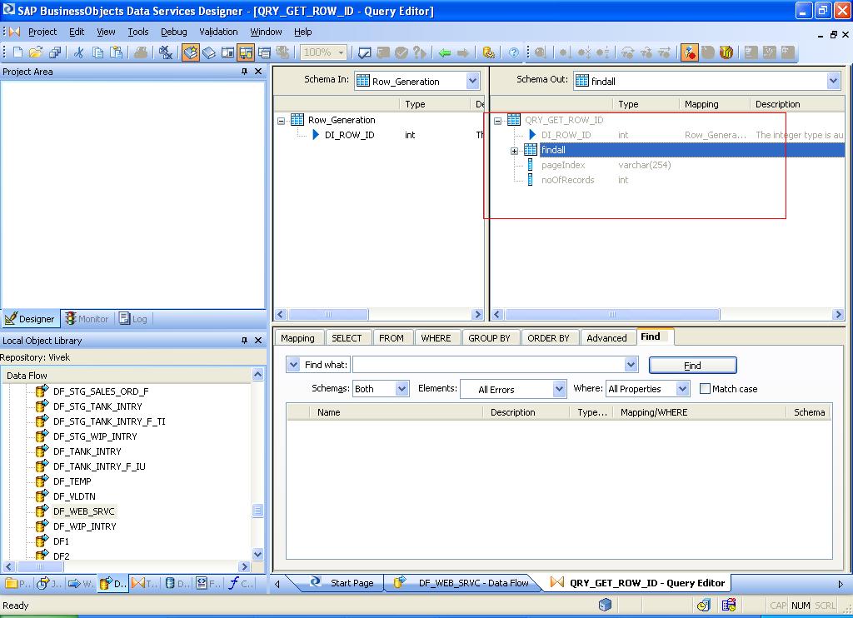Expand the findall schema node
Screen dimensions: 853x618
click(514, 151)
